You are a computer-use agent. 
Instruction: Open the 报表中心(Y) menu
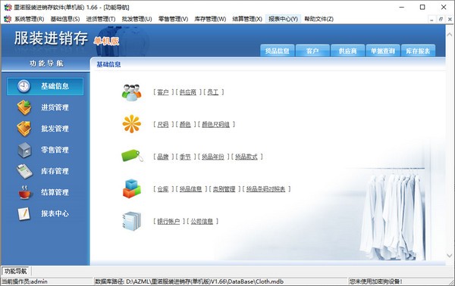pos(283,19)
